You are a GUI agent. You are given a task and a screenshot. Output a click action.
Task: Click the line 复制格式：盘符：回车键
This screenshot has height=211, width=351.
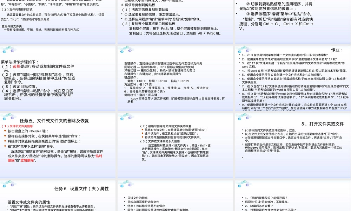[141, 95]
